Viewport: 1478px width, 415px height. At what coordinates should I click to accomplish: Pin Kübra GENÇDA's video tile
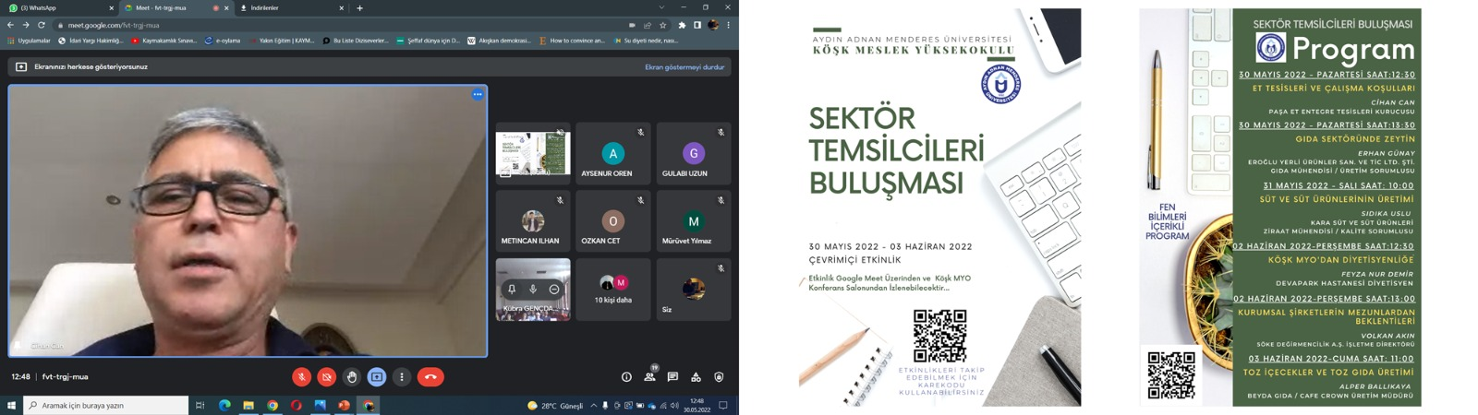tap(512, 290)
